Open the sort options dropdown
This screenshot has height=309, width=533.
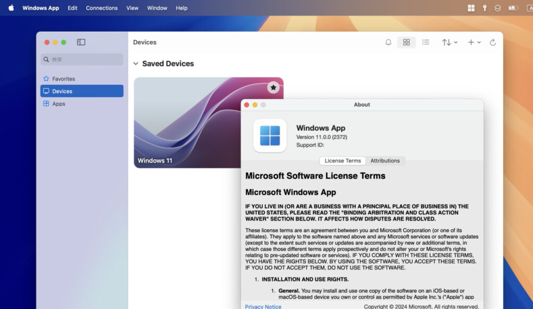(x=449, y=42)
